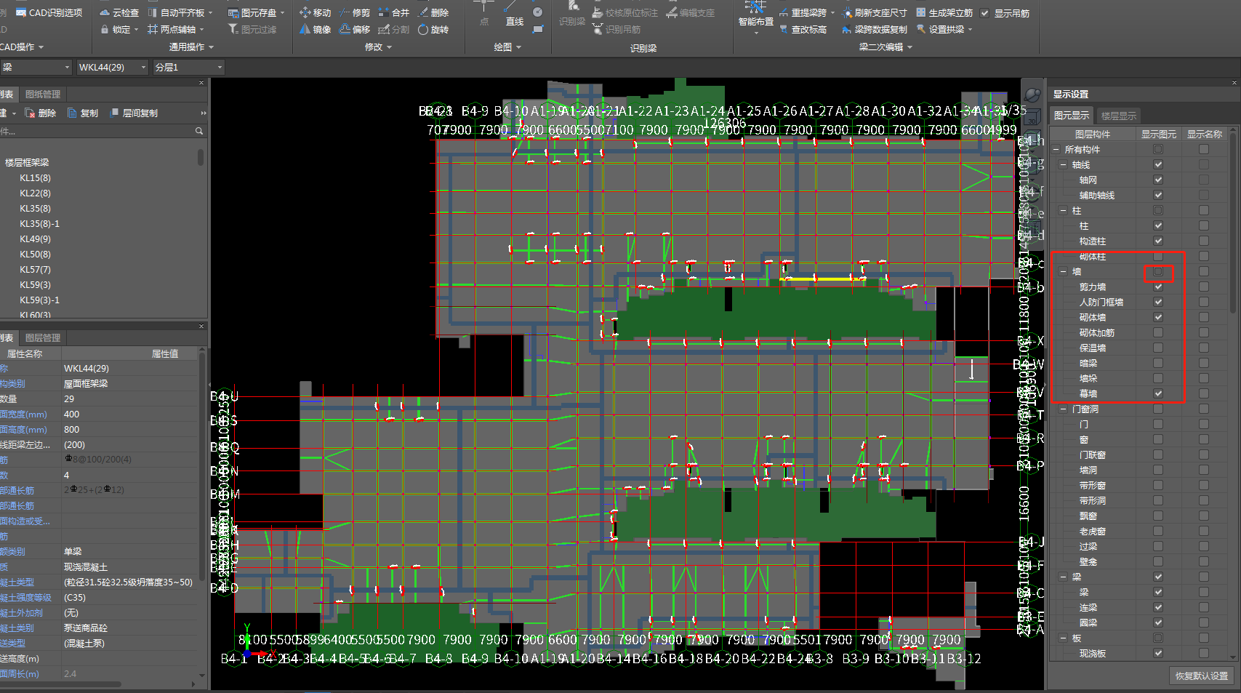Screen dimensions: 1241x693
Task: Uncheck 显示图元 for 剪力墙
Action: (x=1158, y=287)
